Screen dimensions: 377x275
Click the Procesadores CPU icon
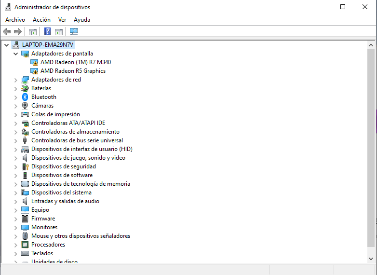25,245
